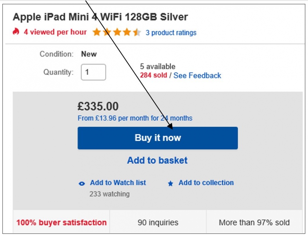Open the See Feedback link

point(197,76)
